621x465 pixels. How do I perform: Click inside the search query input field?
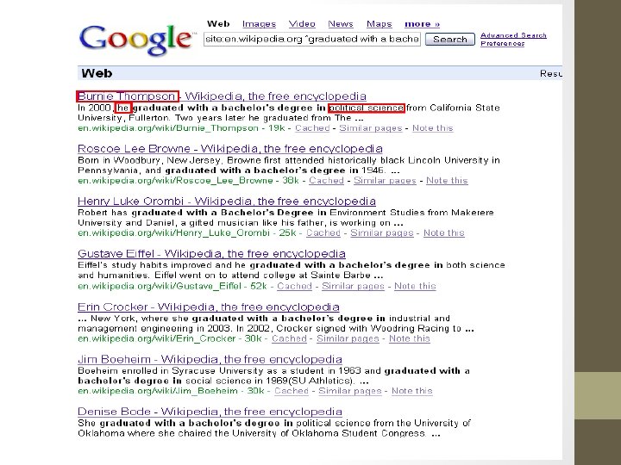coord(312,39)
